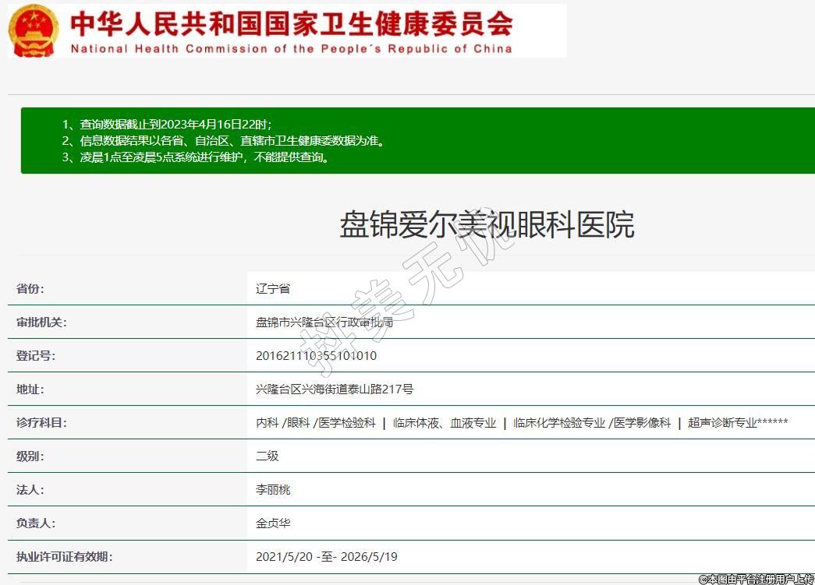Click hospital name heading 盘锦爱尔美视眼科医院

pyautogui.click(x=487, y=224)
